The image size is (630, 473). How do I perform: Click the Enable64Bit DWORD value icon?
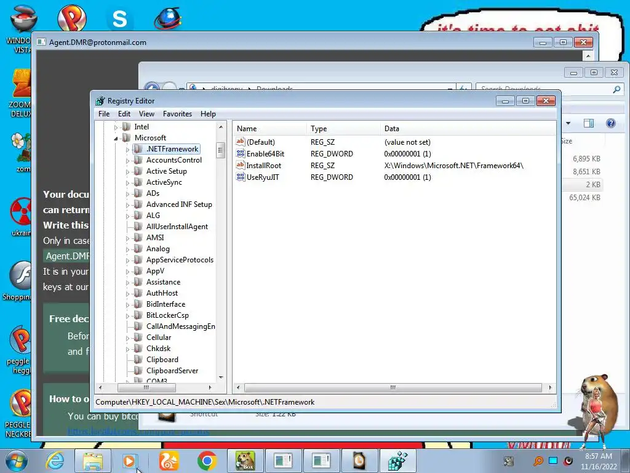click(x=241, y=153)
